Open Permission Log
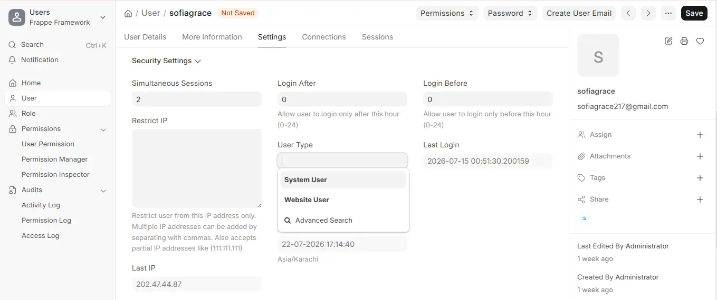Image resolution: width=717 pixels, height=300 pixels. tap(46, 221)
